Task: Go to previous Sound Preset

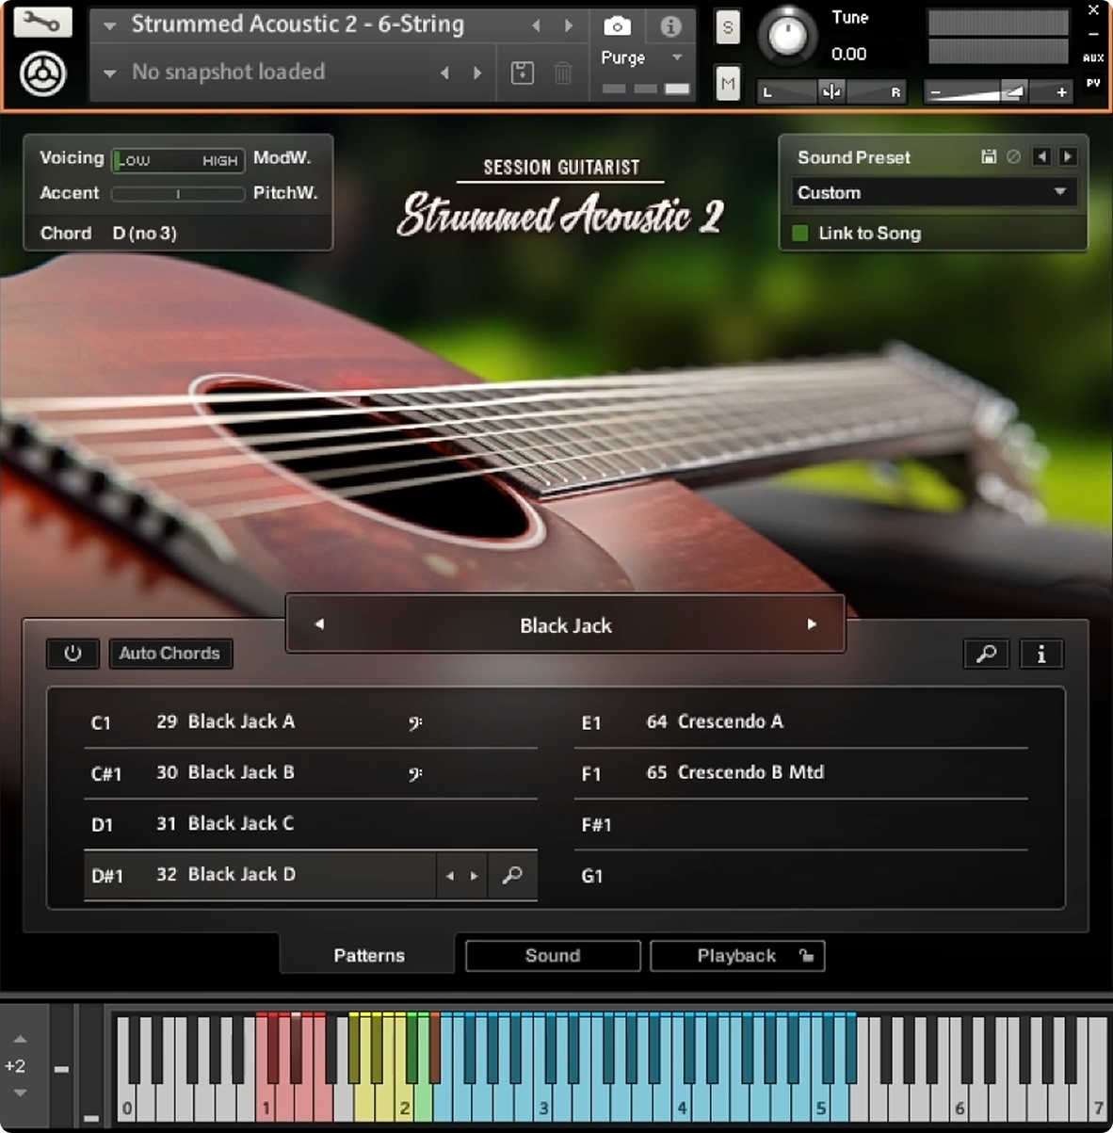Action: 1041,157
